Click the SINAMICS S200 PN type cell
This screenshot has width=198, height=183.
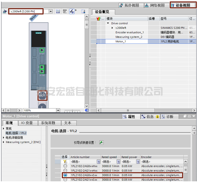[x=174, y=28]
